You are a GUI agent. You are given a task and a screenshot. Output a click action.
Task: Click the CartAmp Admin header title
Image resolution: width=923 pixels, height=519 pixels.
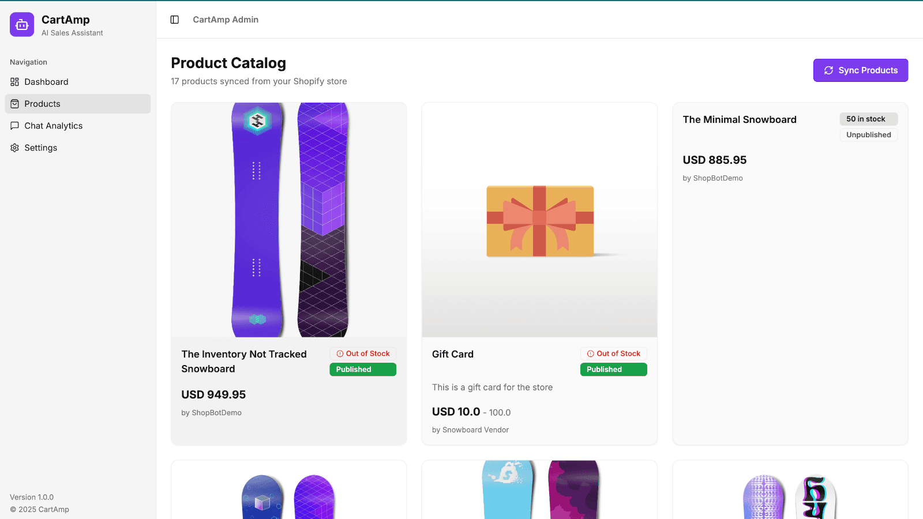pos(226,20)
